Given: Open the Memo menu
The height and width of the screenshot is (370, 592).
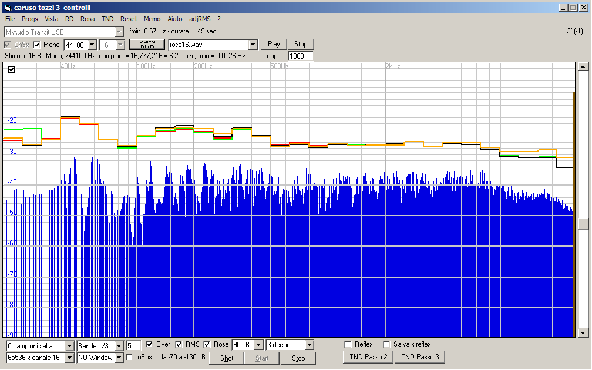Looking at the screenshot, I should coord(152,19).
